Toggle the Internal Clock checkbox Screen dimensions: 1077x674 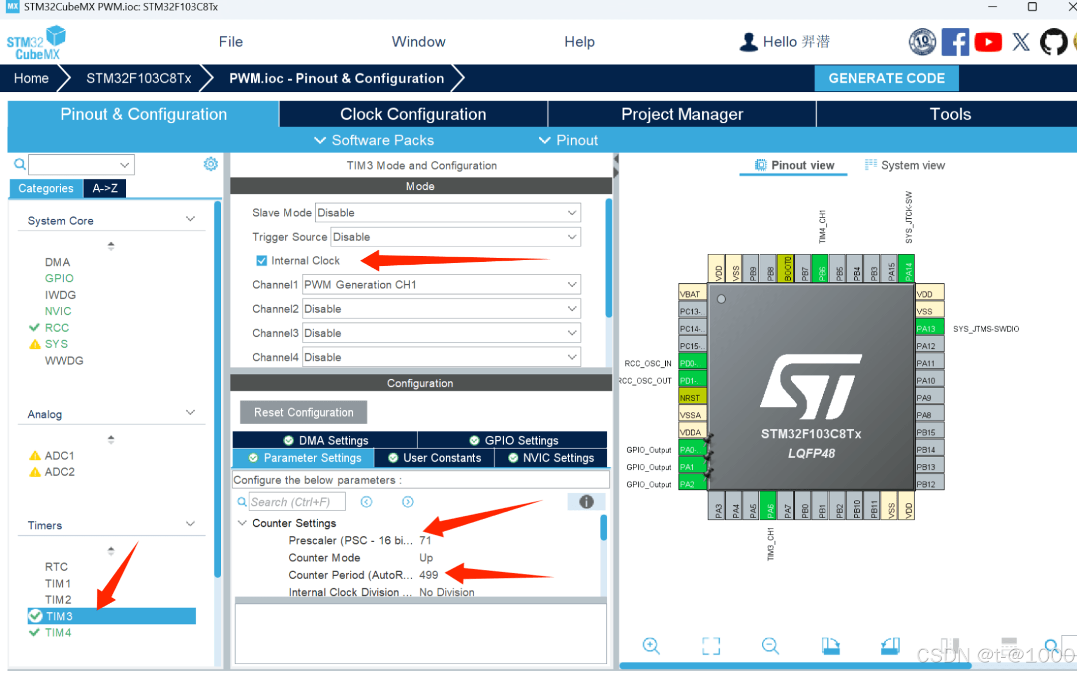pos(261,261)
